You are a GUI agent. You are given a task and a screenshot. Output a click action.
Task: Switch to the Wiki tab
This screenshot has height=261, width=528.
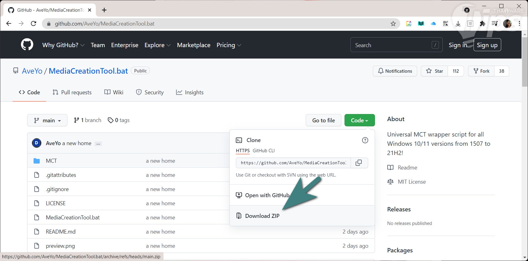tap(114, 92)
